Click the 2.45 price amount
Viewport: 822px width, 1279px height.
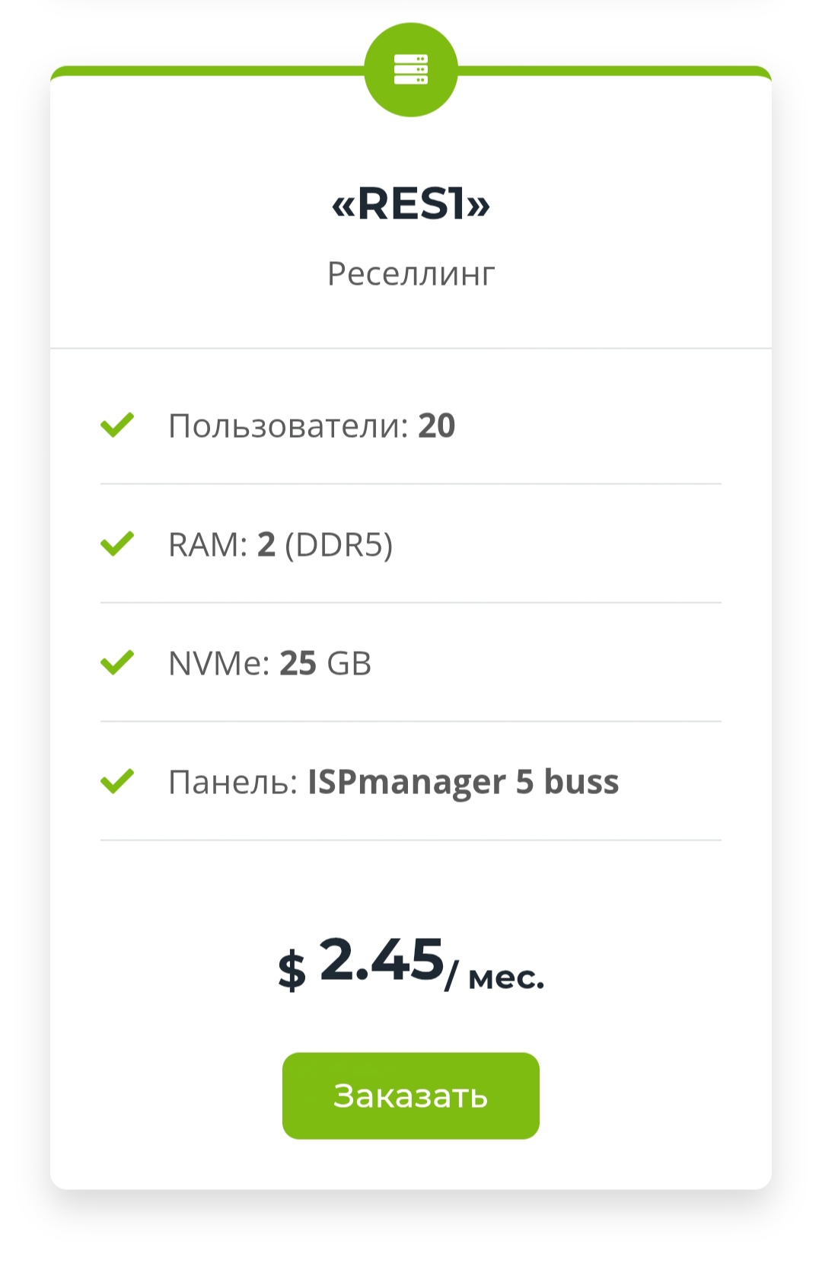pos(381,959)
